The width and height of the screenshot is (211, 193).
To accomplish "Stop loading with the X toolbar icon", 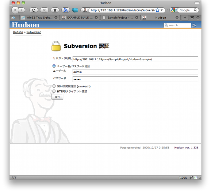I will pyautogui.click(x=44, y=10).
